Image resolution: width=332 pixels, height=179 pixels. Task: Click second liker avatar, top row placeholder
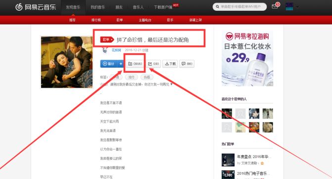[x=240, y=114]
